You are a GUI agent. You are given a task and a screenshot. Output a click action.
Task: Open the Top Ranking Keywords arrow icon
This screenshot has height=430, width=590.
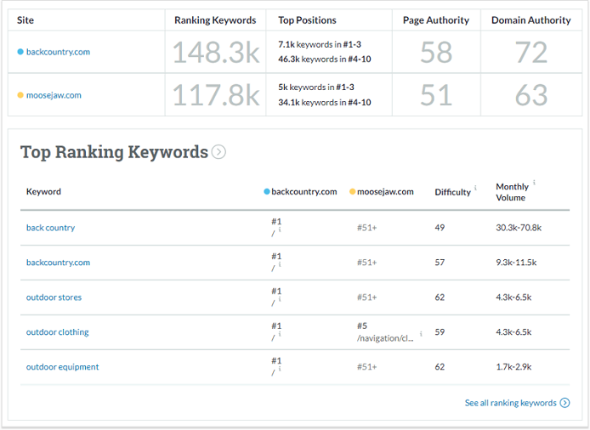218,152
